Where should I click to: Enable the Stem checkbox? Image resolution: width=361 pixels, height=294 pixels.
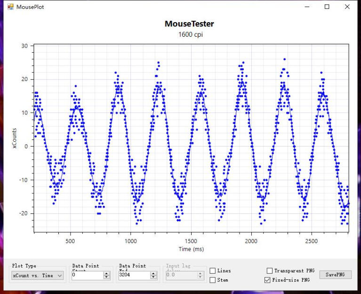[x=213, y=280]
